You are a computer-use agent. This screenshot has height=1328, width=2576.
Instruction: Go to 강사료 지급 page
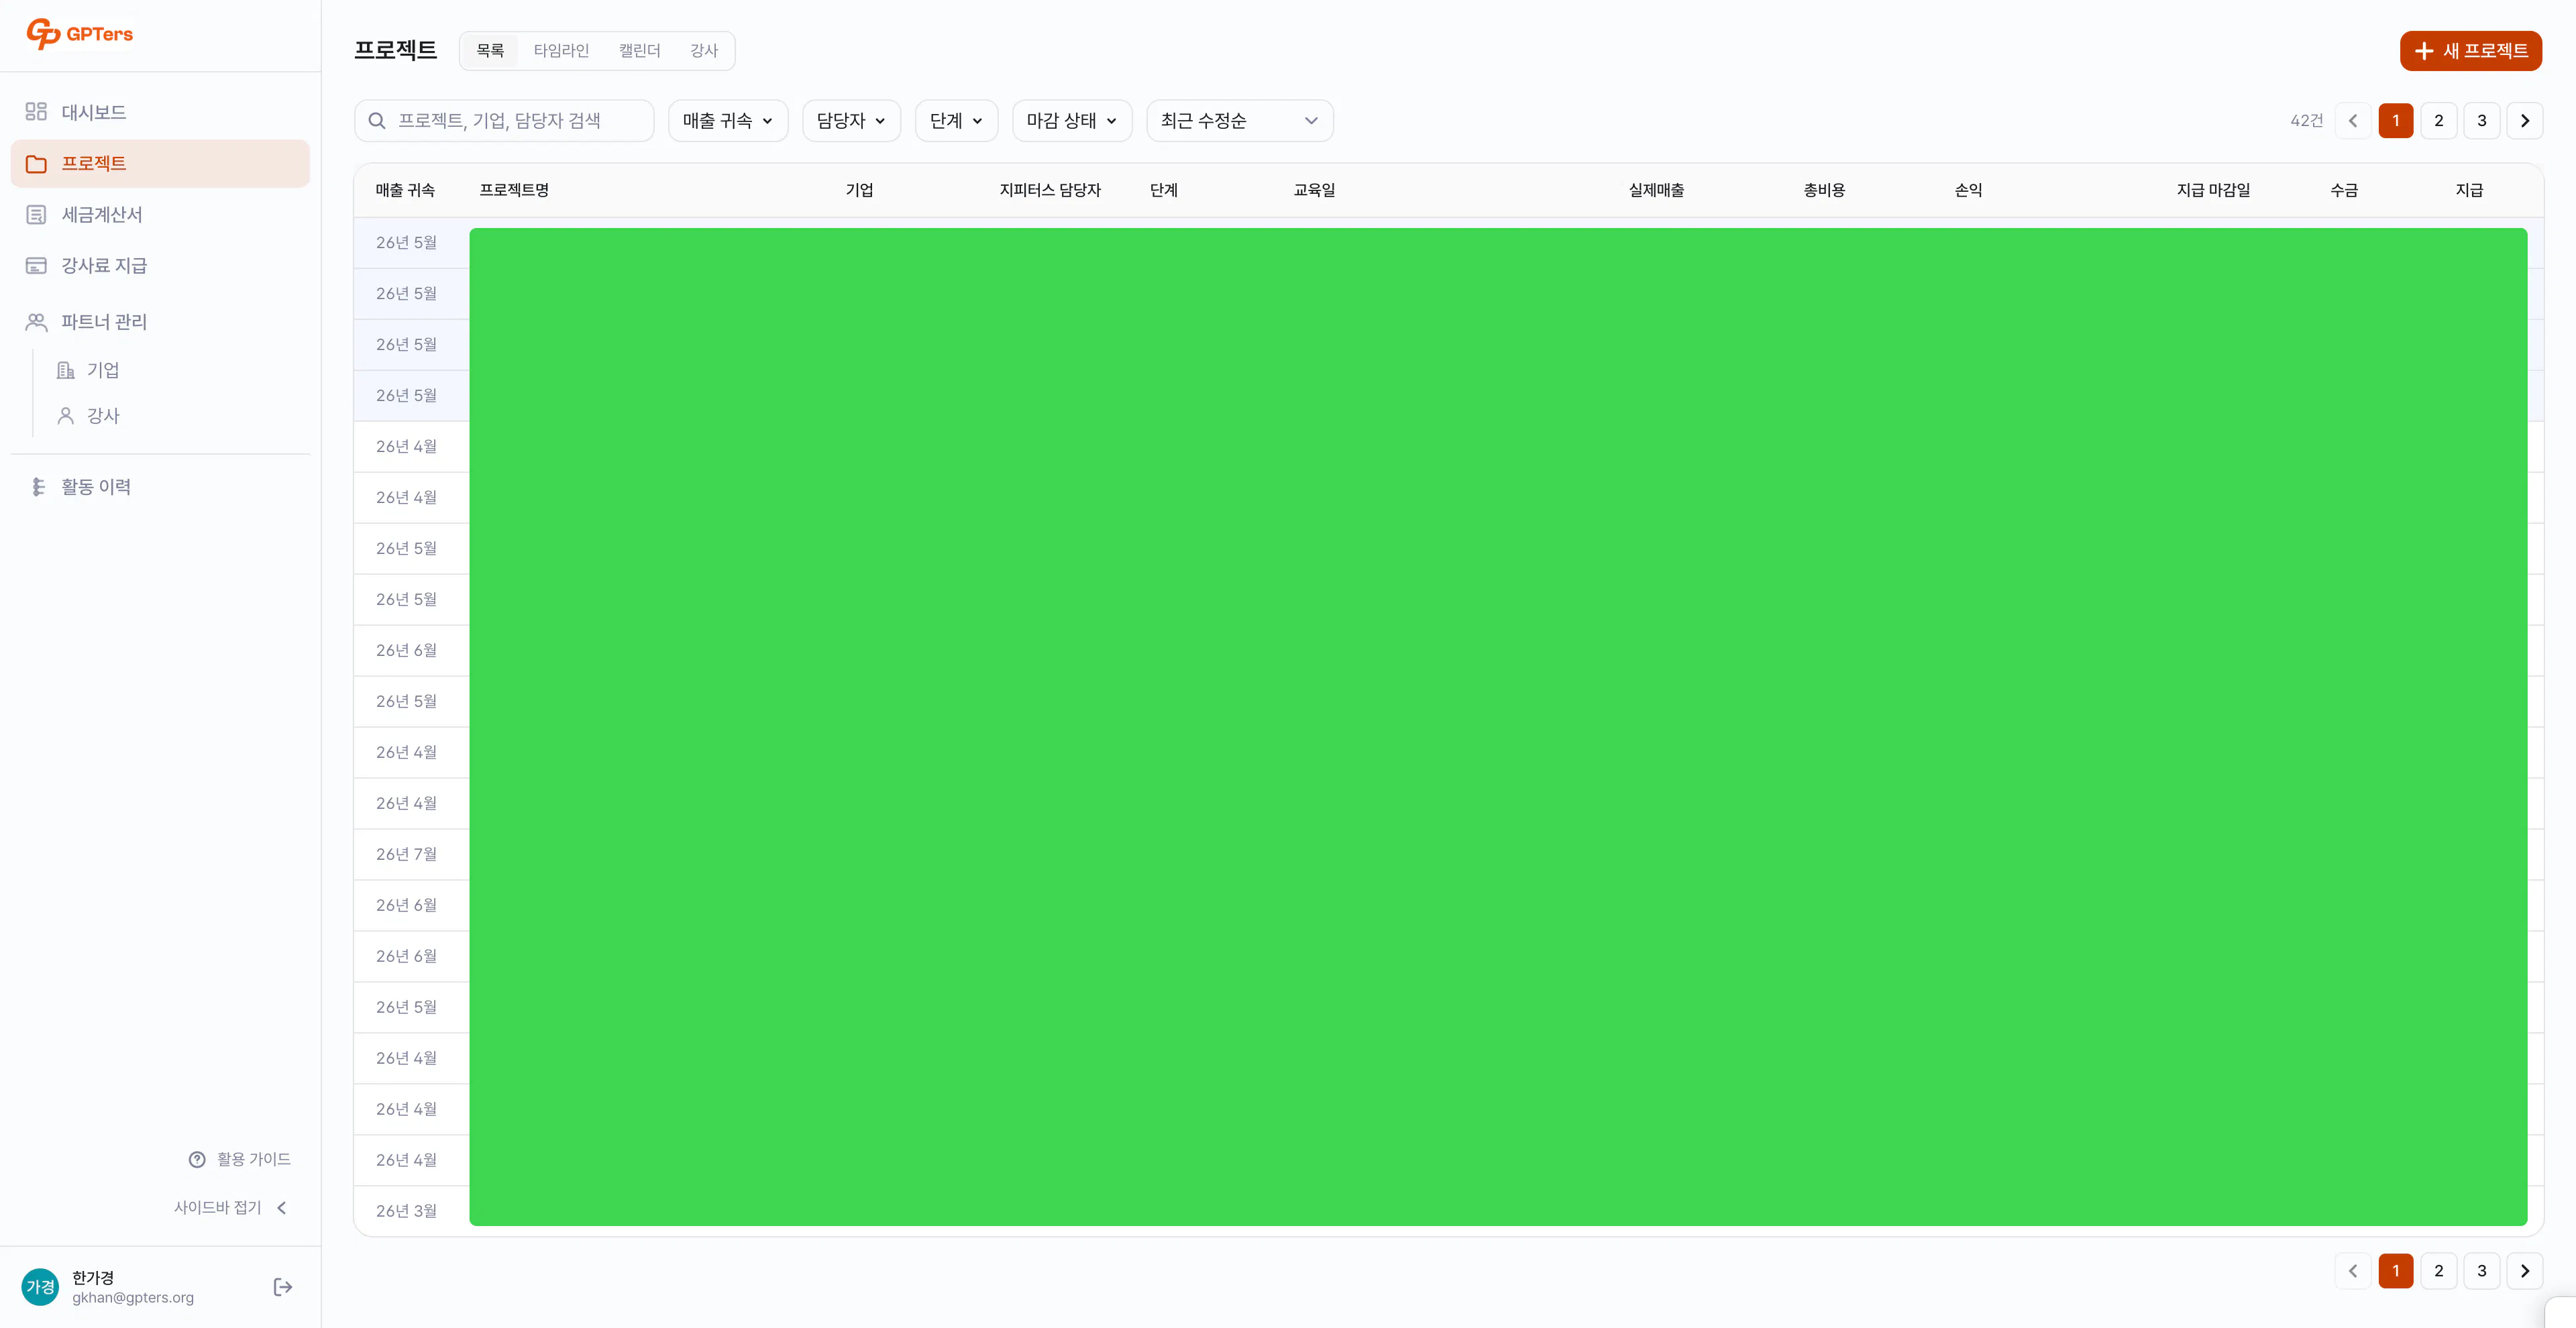[160, 266]
